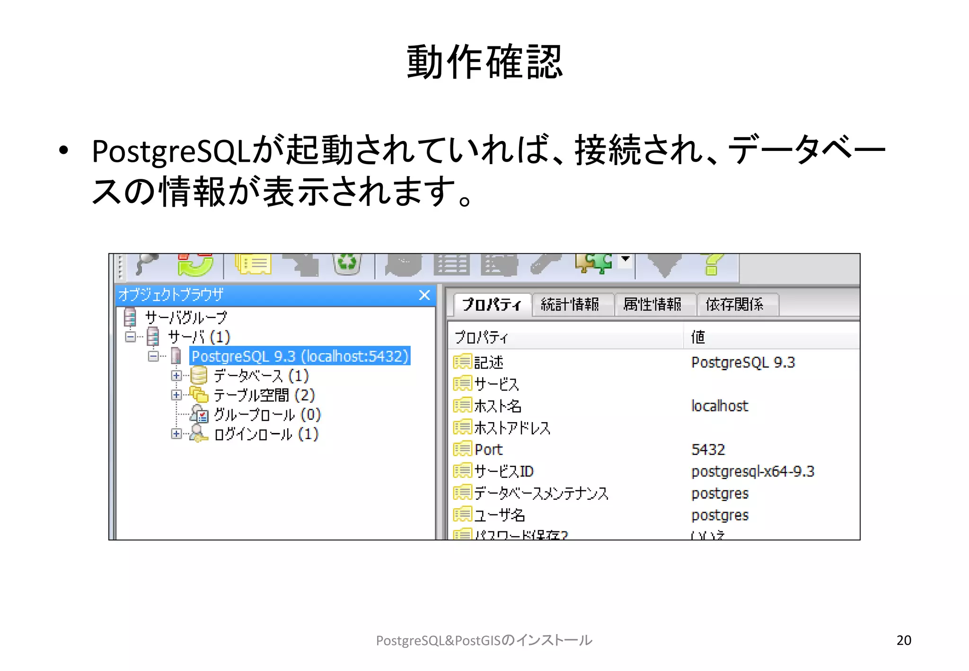Click the 値 column header
The image size is (969, 671).
click(772, 337)
